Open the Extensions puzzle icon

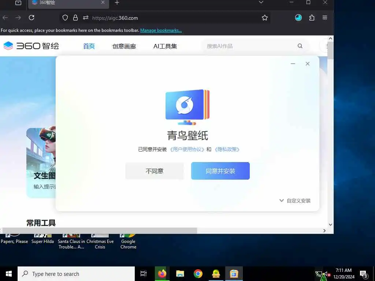[x=312, y=18]
